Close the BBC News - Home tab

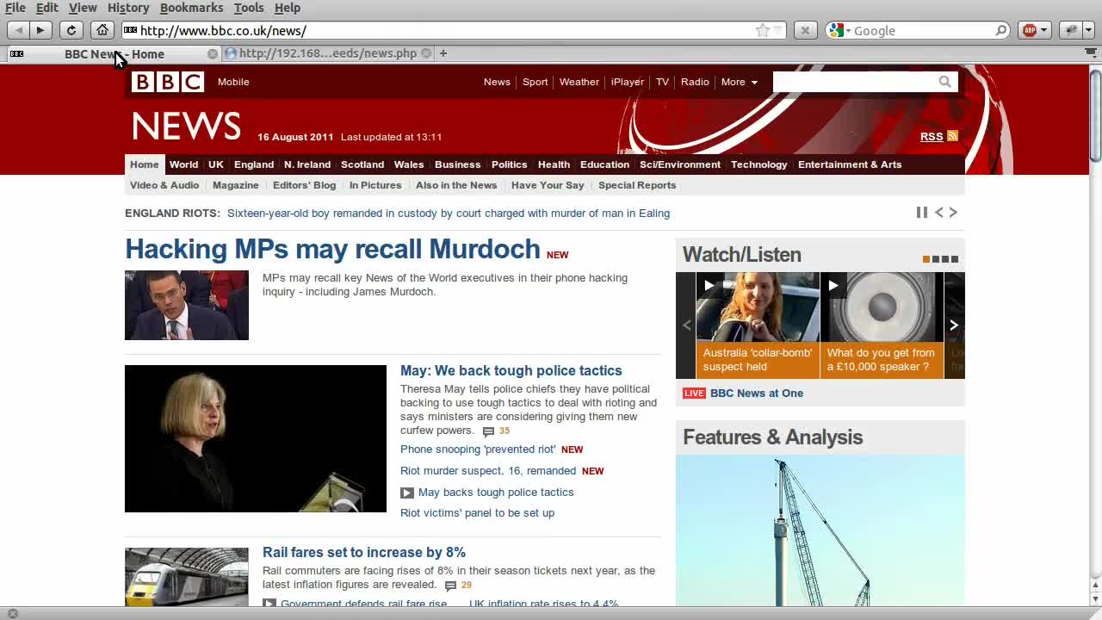[x=213, y=53]
